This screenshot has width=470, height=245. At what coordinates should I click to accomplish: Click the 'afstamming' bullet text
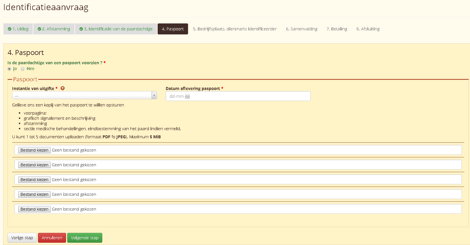pyautogui.click(x=35, y=124)
